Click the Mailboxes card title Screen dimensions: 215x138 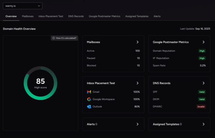click(x=94, y=42)
